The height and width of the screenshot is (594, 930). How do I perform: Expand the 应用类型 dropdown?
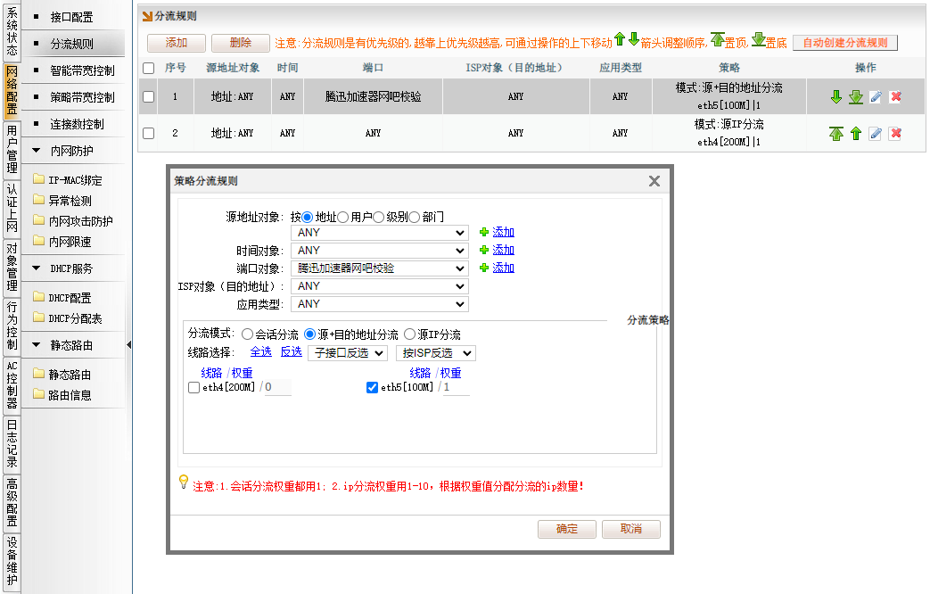[x=381, y=304]
